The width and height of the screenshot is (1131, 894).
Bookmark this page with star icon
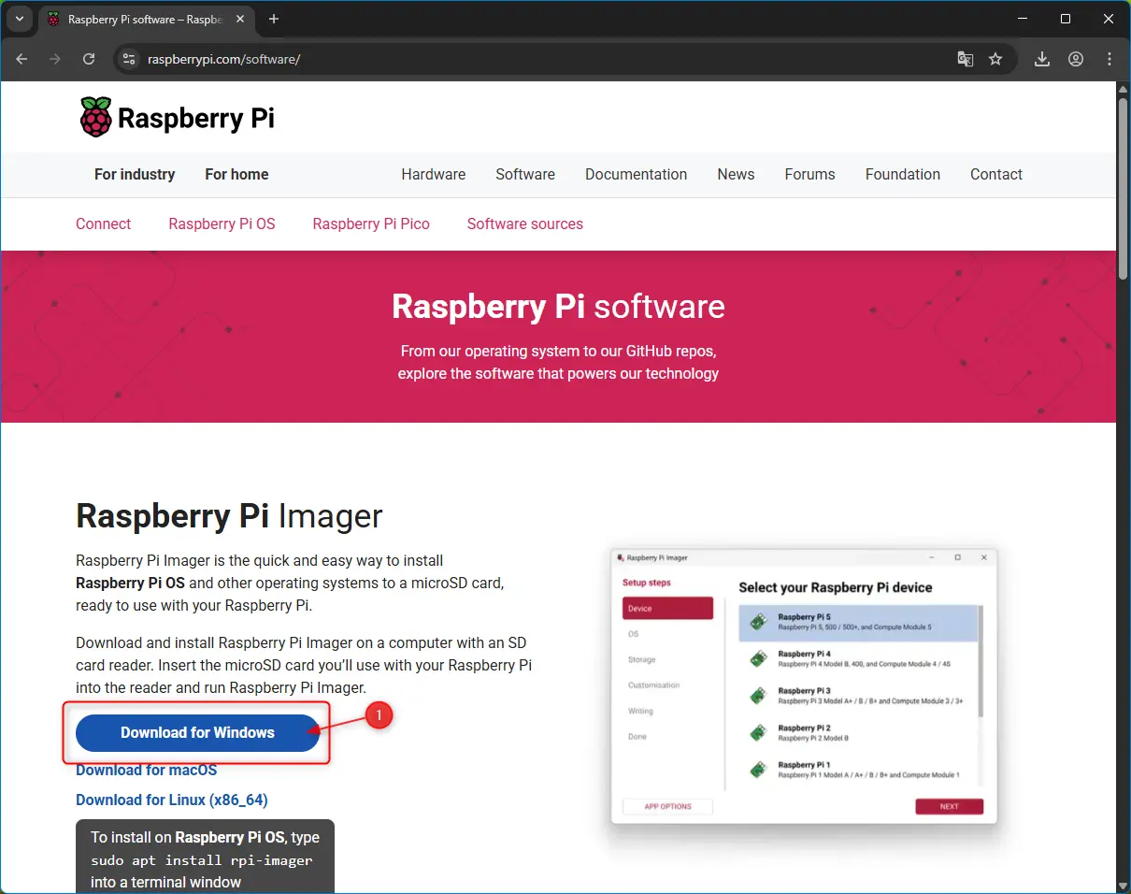click(x=995, y=59)
